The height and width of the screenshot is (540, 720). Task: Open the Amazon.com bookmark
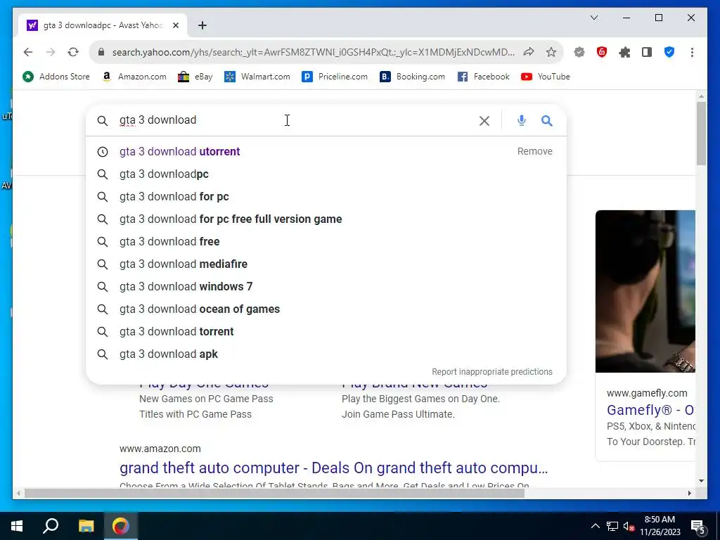[x=134, y=77]
